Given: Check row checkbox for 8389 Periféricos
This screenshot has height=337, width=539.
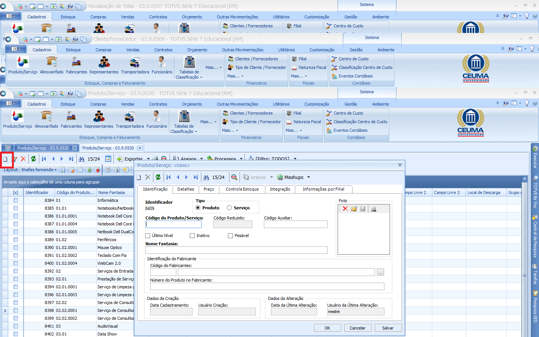Looking at the screenshot, I should pos(16,240).
